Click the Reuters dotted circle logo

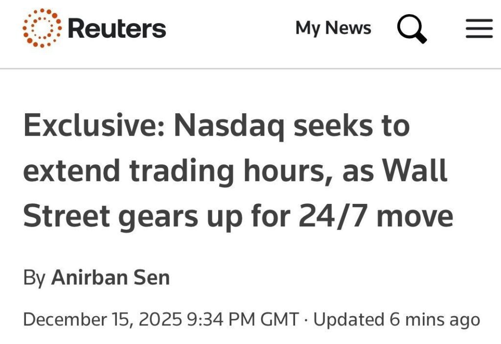pos(42,28)
